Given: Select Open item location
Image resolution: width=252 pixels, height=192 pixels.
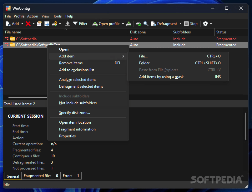Looking at the screenshot, I should point(88,122).
